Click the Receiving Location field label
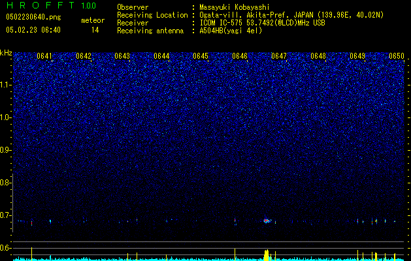Image resolution: width=411 pixels, height=261 pixels. [x=152, y=15]
